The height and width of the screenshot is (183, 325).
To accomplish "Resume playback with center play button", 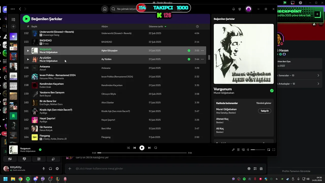I will pyautogui.click(x=142, y=148).
